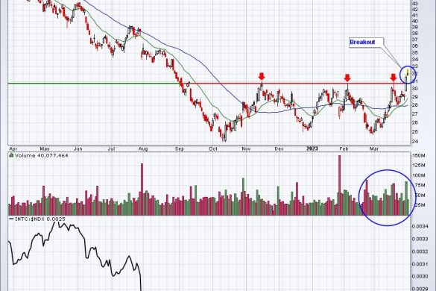Screen dimensions: 436x291
Task: Select the 2023 label on the date axis
Action: click(312, 148)
